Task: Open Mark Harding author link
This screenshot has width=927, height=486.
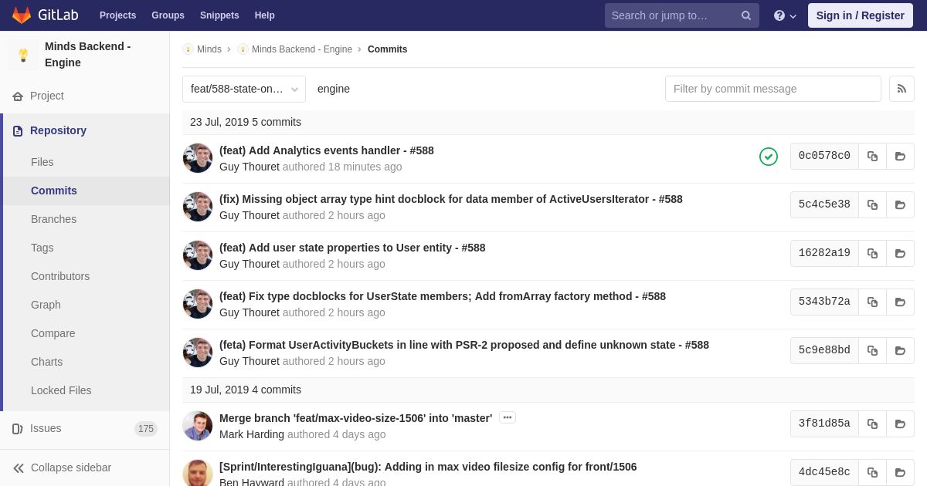Action: point(252,434)
